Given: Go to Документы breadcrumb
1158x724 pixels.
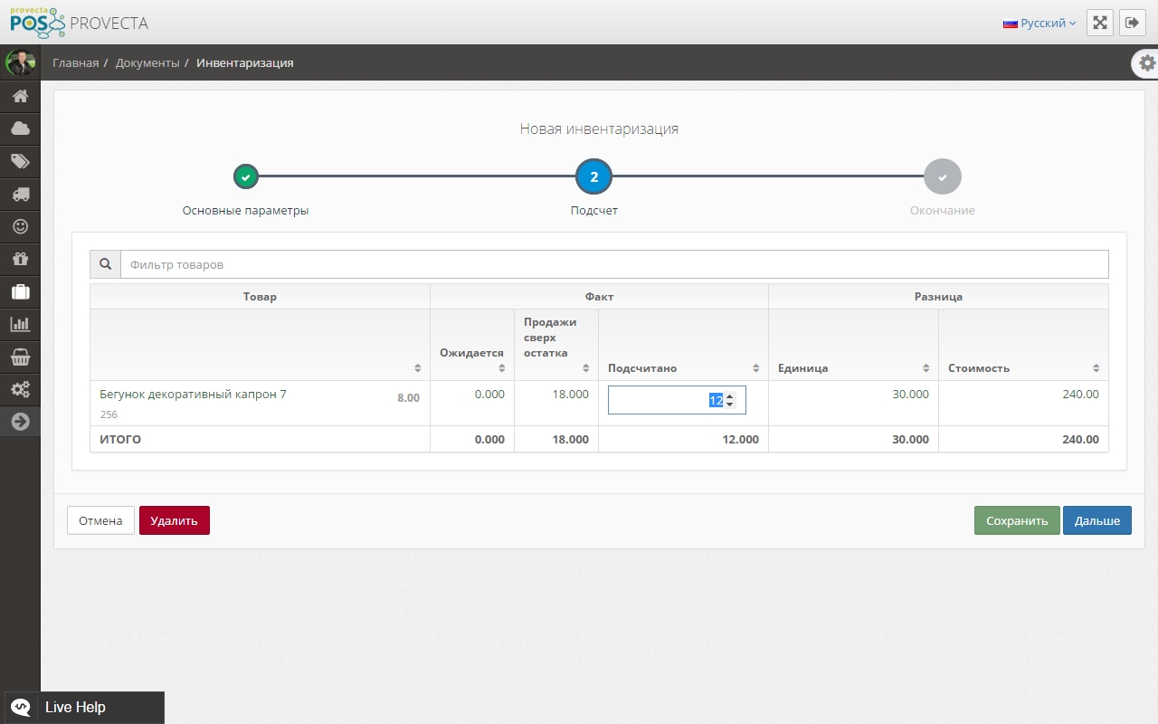Looking at the screenshot, I should [x=147, y=63].
